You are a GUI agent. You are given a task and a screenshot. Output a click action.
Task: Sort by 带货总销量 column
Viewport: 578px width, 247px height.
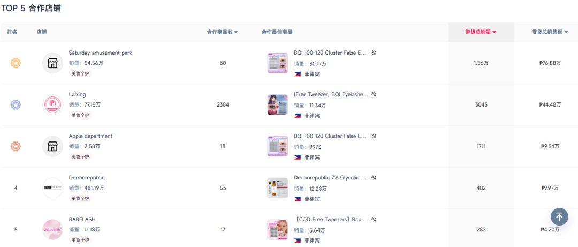(x=481, y=32)
